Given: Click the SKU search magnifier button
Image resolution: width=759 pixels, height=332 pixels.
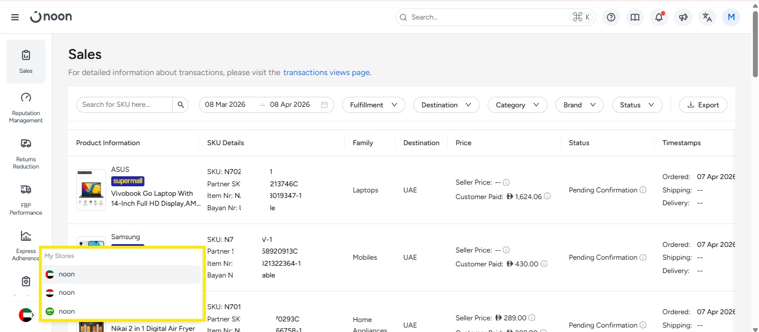Looking at the screenshot, I should pos(181,105).
